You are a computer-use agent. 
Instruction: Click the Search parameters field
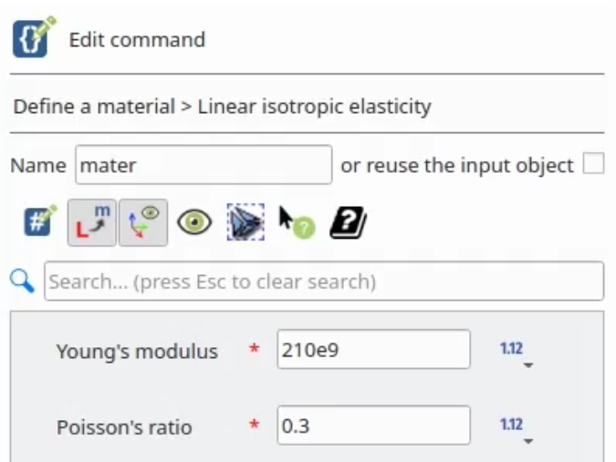point(324,282)
